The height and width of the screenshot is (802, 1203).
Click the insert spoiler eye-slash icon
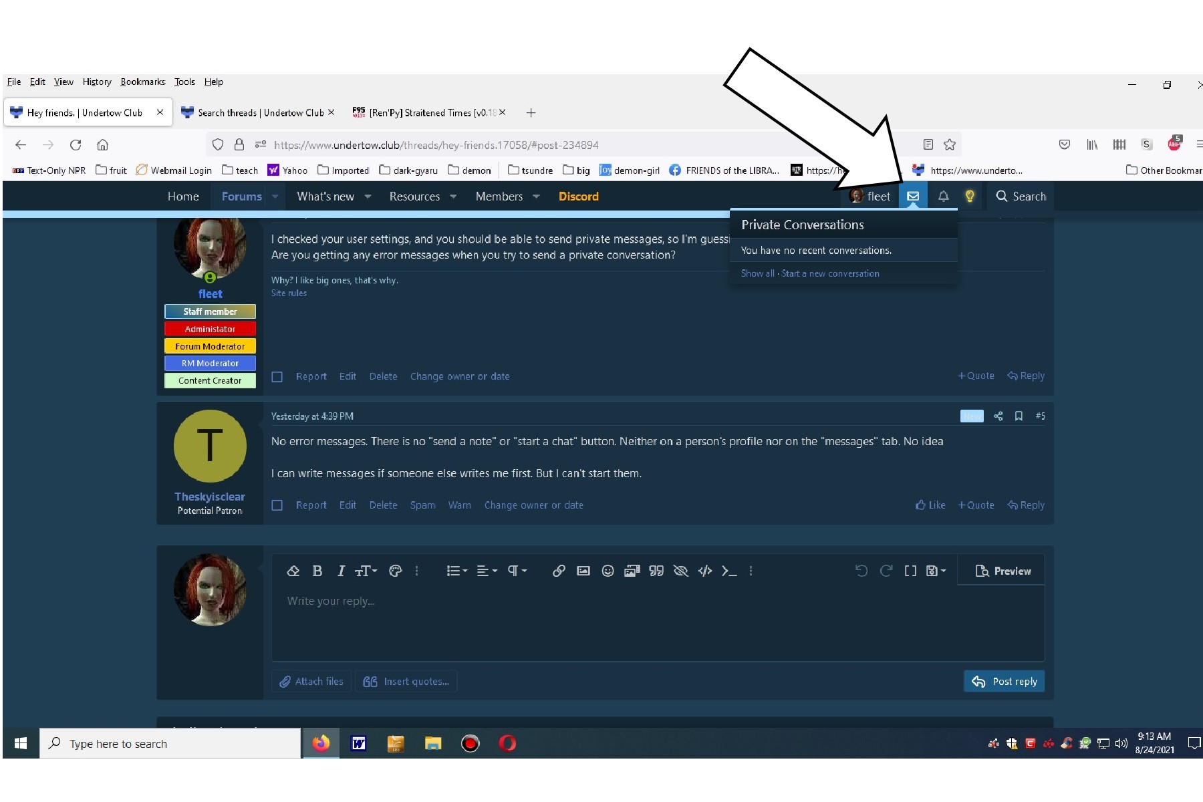point(680,571)
